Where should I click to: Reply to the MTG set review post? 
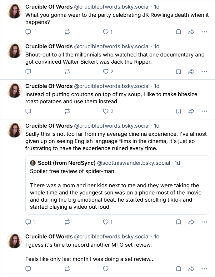click(28, 269)
